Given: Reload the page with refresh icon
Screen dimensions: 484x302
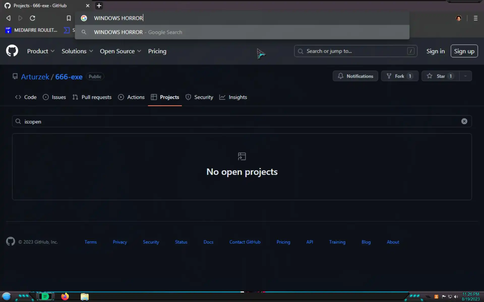Looking at the screenshot, I should coord(33,18).
